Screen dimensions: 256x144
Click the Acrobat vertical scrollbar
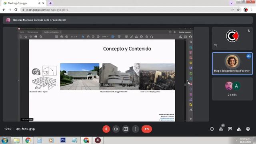coord(185,85)
